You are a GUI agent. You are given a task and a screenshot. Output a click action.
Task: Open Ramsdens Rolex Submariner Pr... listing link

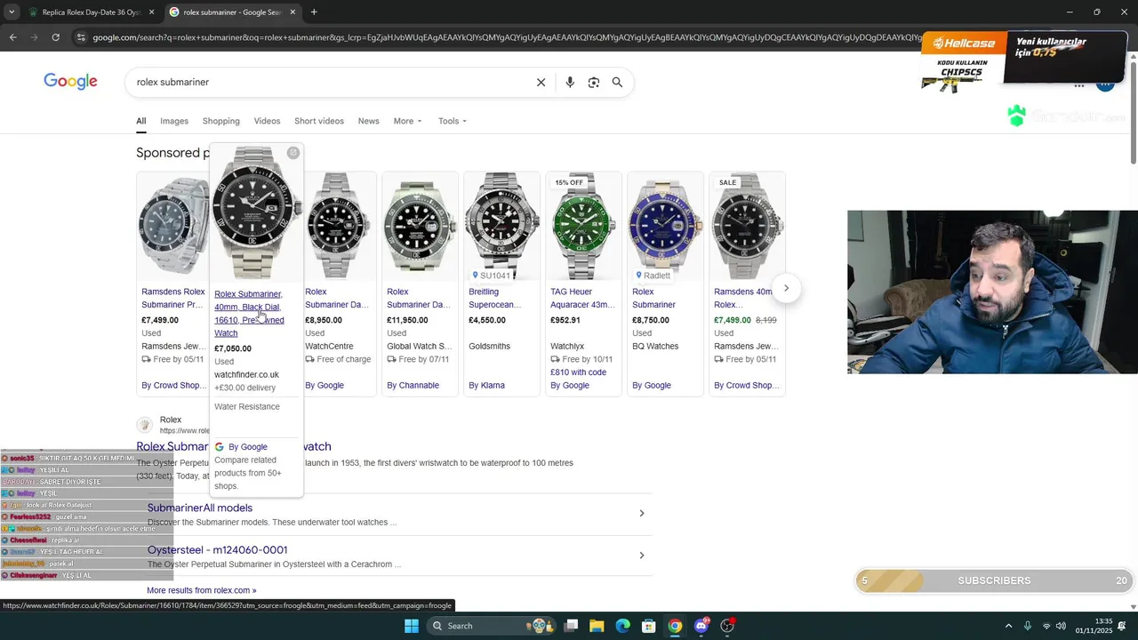click(173, 298)
